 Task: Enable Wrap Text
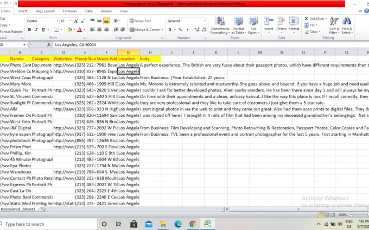click(x=140, y=21)
